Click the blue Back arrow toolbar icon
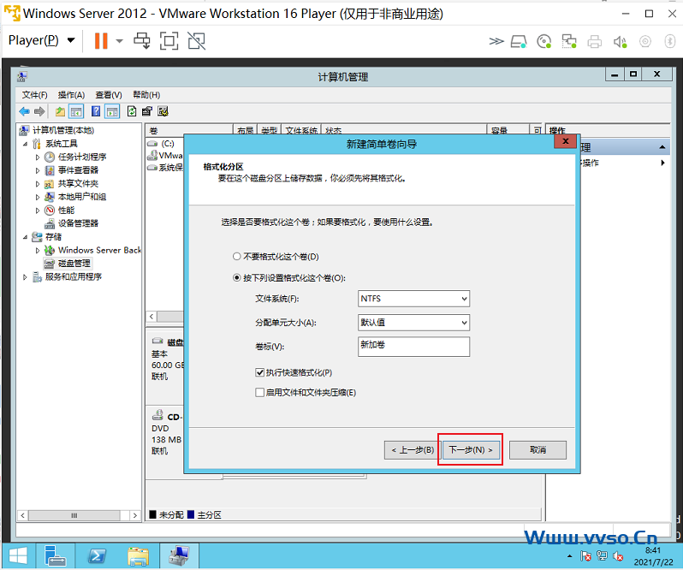The height and width of the screenshot is (570, 683). (24, 112)
